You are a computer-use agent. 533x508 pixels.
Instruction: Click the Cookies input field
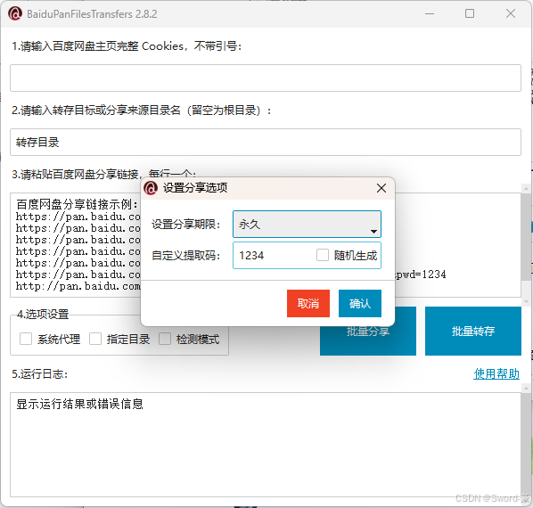pos(265,78)
